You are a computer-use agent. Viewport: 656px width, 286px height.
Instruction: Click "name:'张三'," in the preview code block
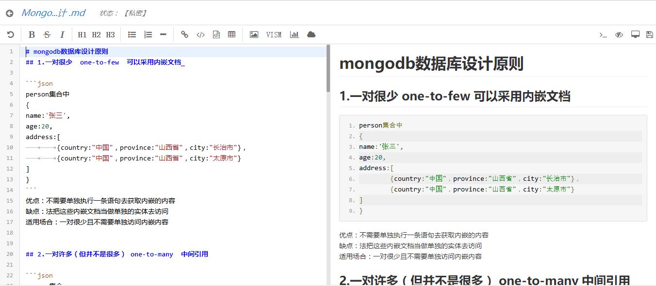point(381,146)
